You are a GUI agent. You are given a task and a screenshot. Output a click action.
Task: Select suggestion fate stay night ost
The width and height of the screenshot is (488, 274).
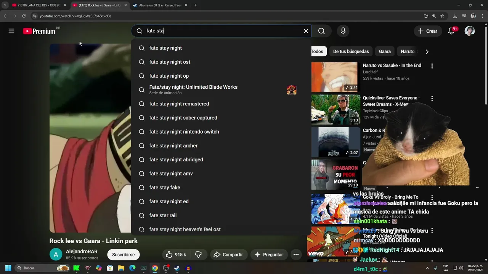click(x=221, y=62)
